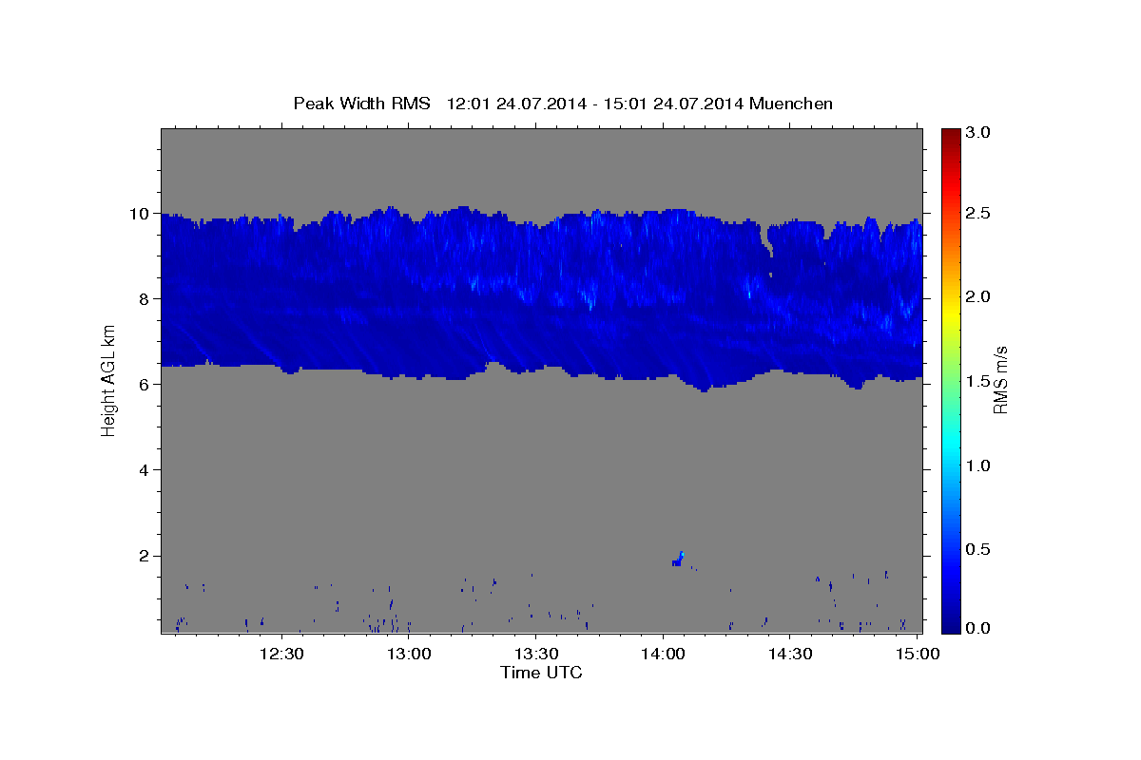Screen dimensions: 1141x760
Task: Click the 14:00 time tick label
Action: click(x=663, y=654)
